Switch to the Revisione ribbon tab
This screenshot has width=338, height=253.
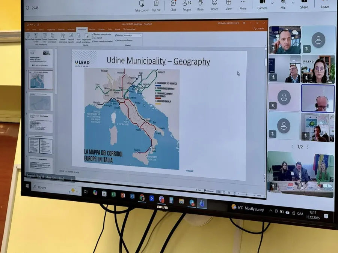92,29
